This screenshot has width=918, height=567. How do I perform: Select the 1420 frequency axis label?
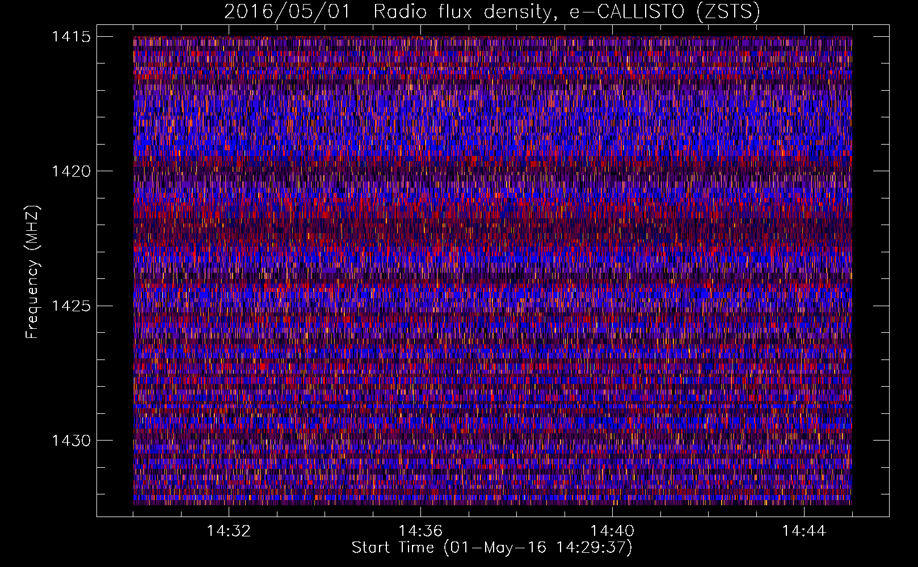pos(71,171)
